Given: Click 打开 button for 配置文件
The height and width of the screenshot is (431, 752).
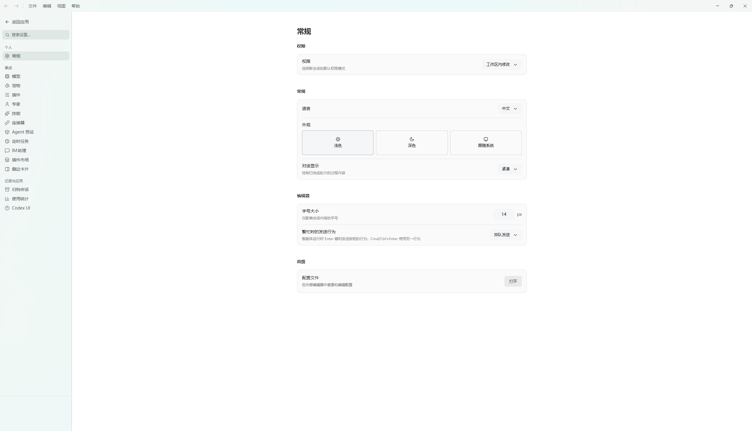Looking at the screenshot, I should tap(513, 281).
